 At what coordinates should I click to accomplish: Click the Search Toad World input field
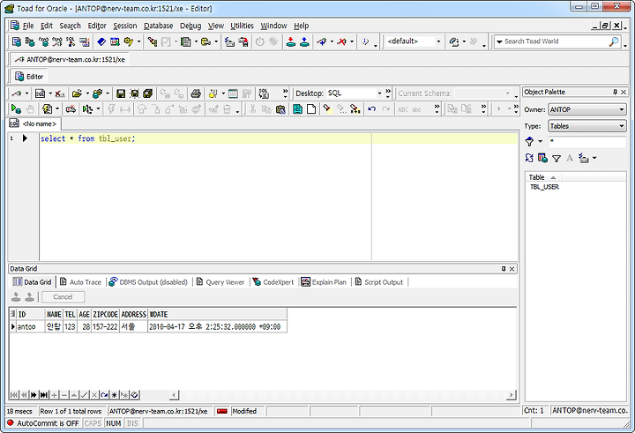(x=555, y=41)
